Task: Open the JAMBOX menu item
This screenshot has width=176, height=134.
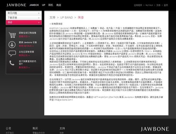Action: coord(34,5)
